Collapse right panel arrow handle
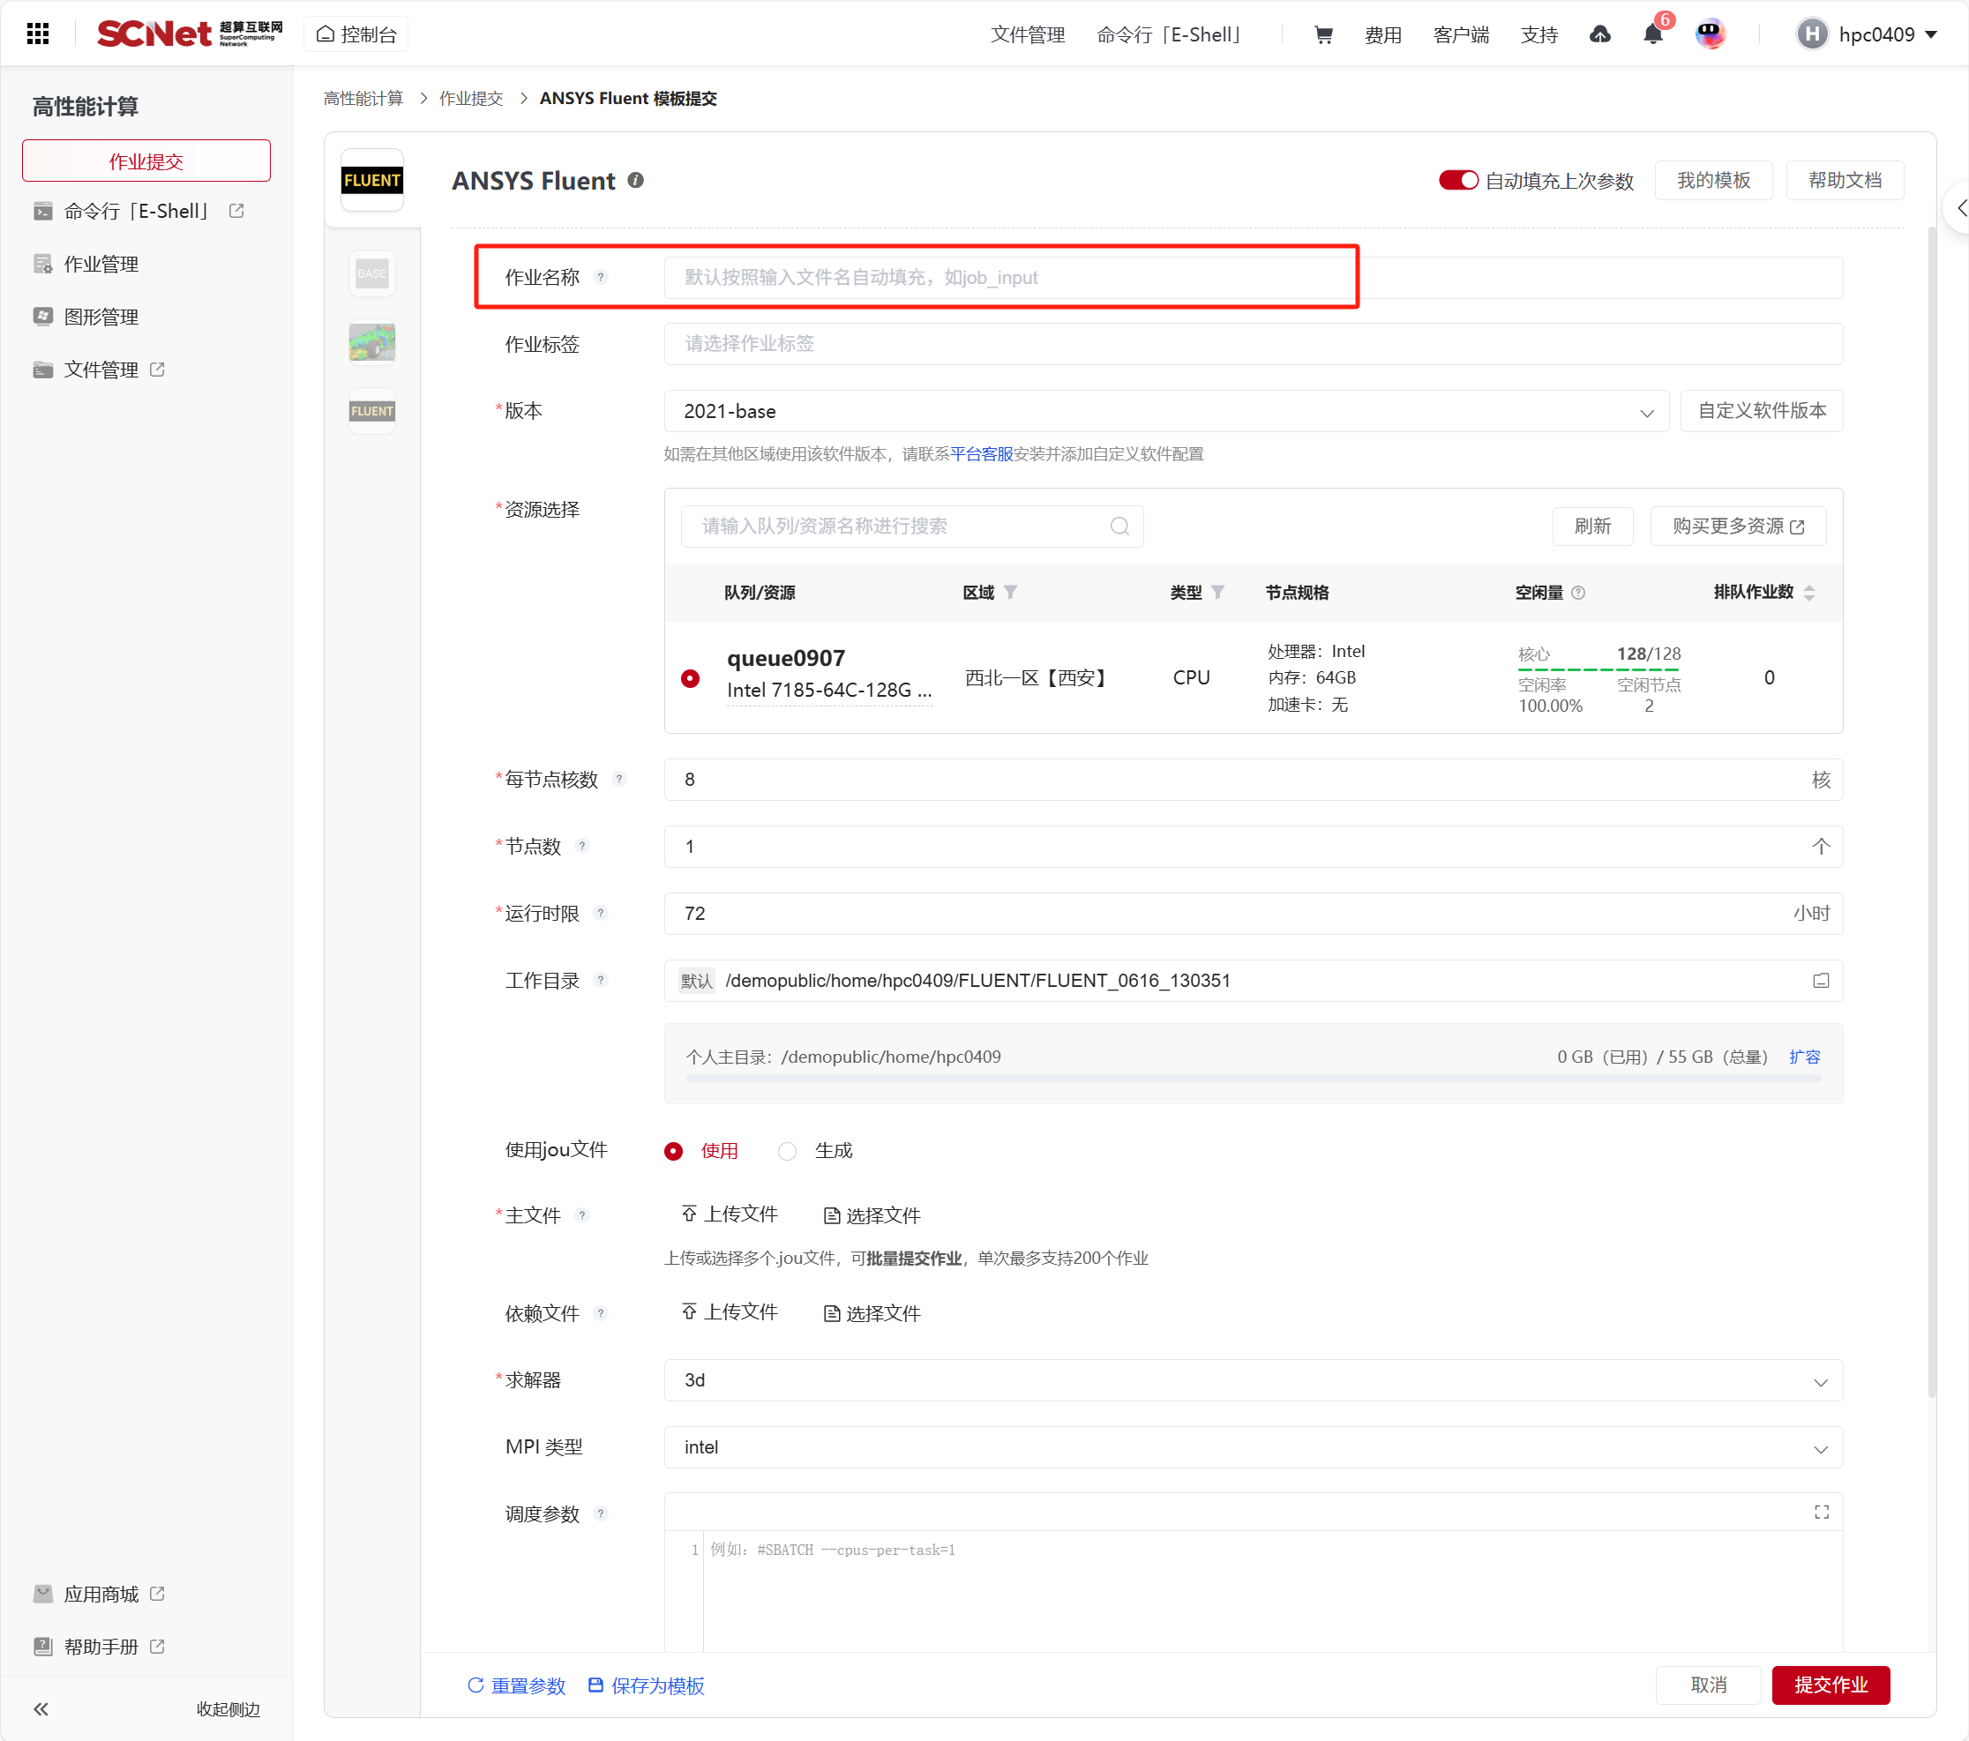1969x1741 pixels. 1958,208
